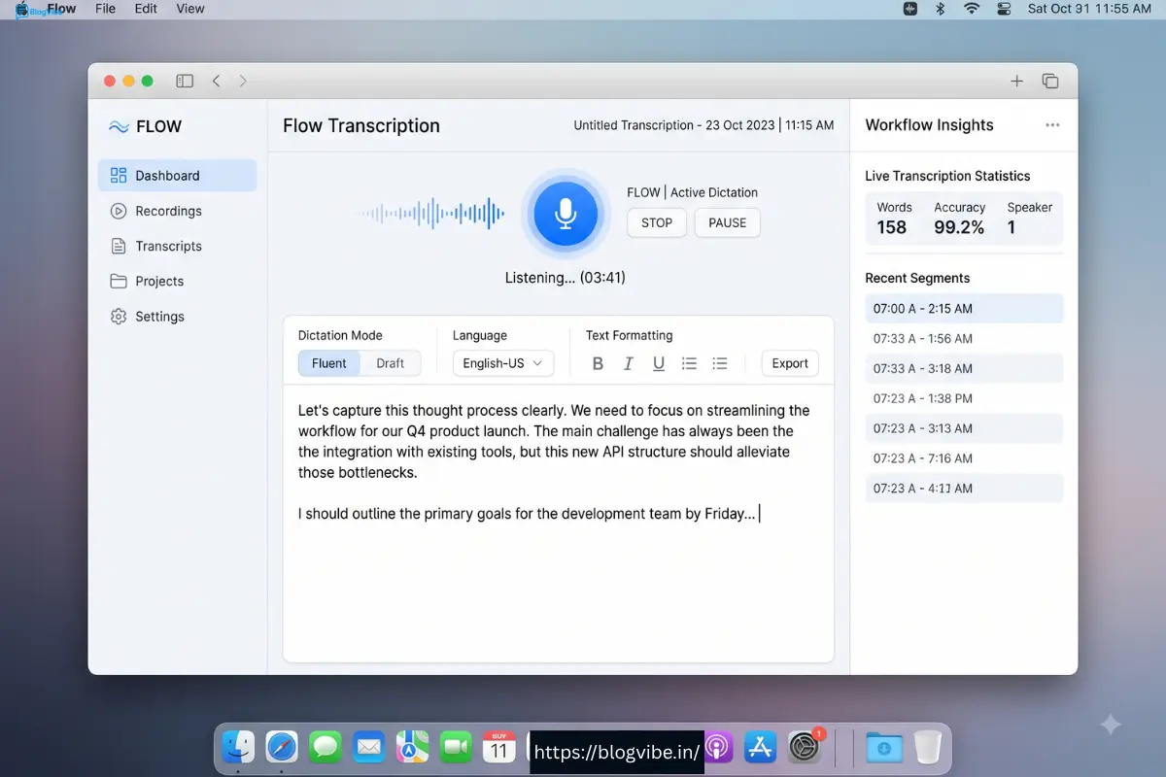Click inside the transcription text area
Image resolution: width=1166 pixels, height=777 pixels.
559,523
